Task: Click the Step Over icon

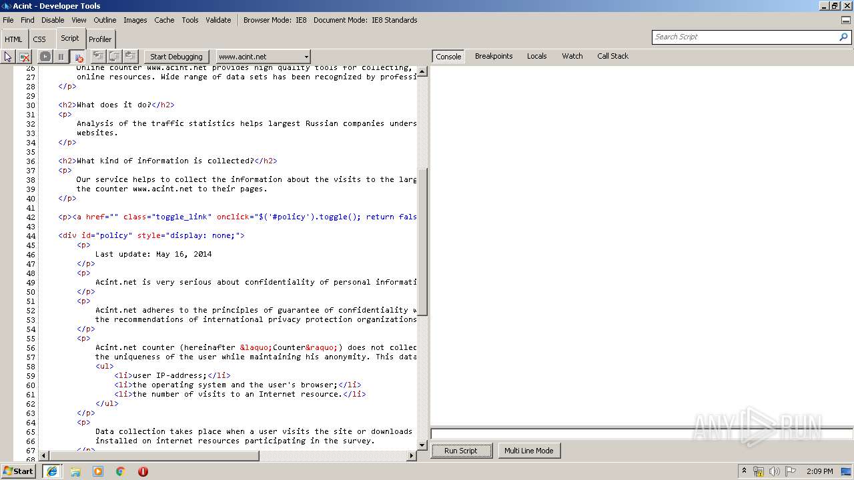Action: click(114, 57)
